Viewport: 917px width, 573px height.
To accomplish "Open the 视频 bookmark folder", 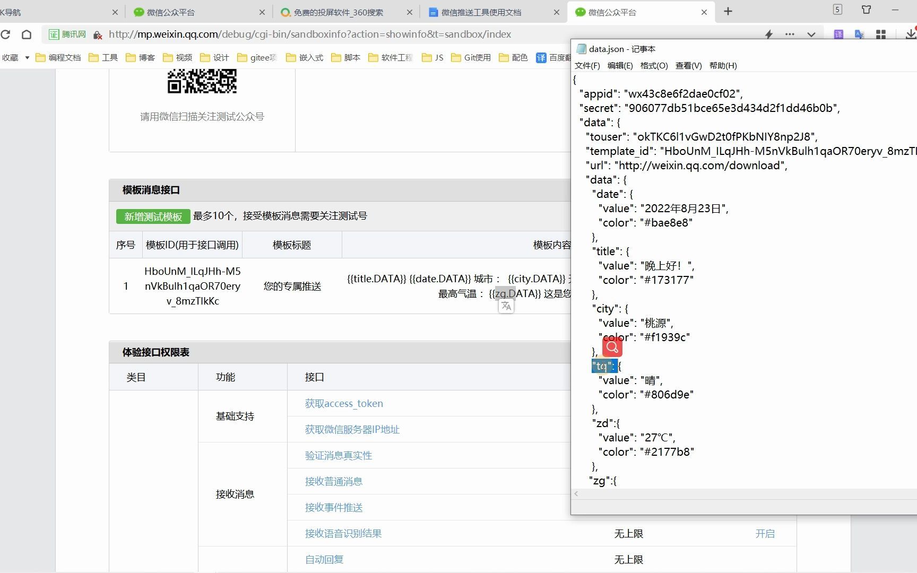I will [178, 58].
